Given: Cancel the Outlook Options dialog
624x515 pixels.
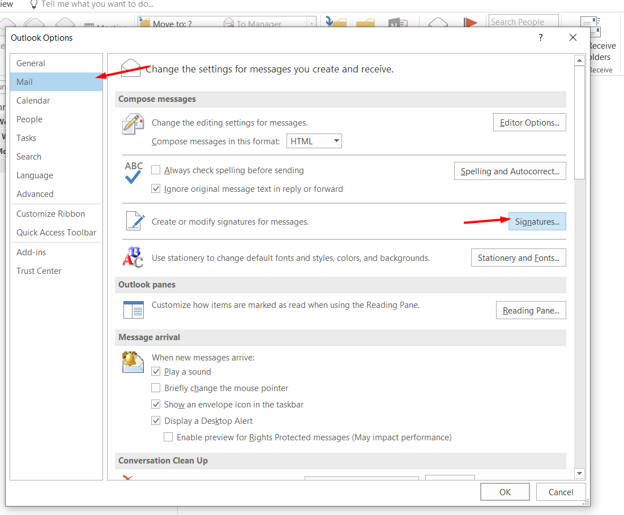Looking at the screenshot, I should point(561,492).
